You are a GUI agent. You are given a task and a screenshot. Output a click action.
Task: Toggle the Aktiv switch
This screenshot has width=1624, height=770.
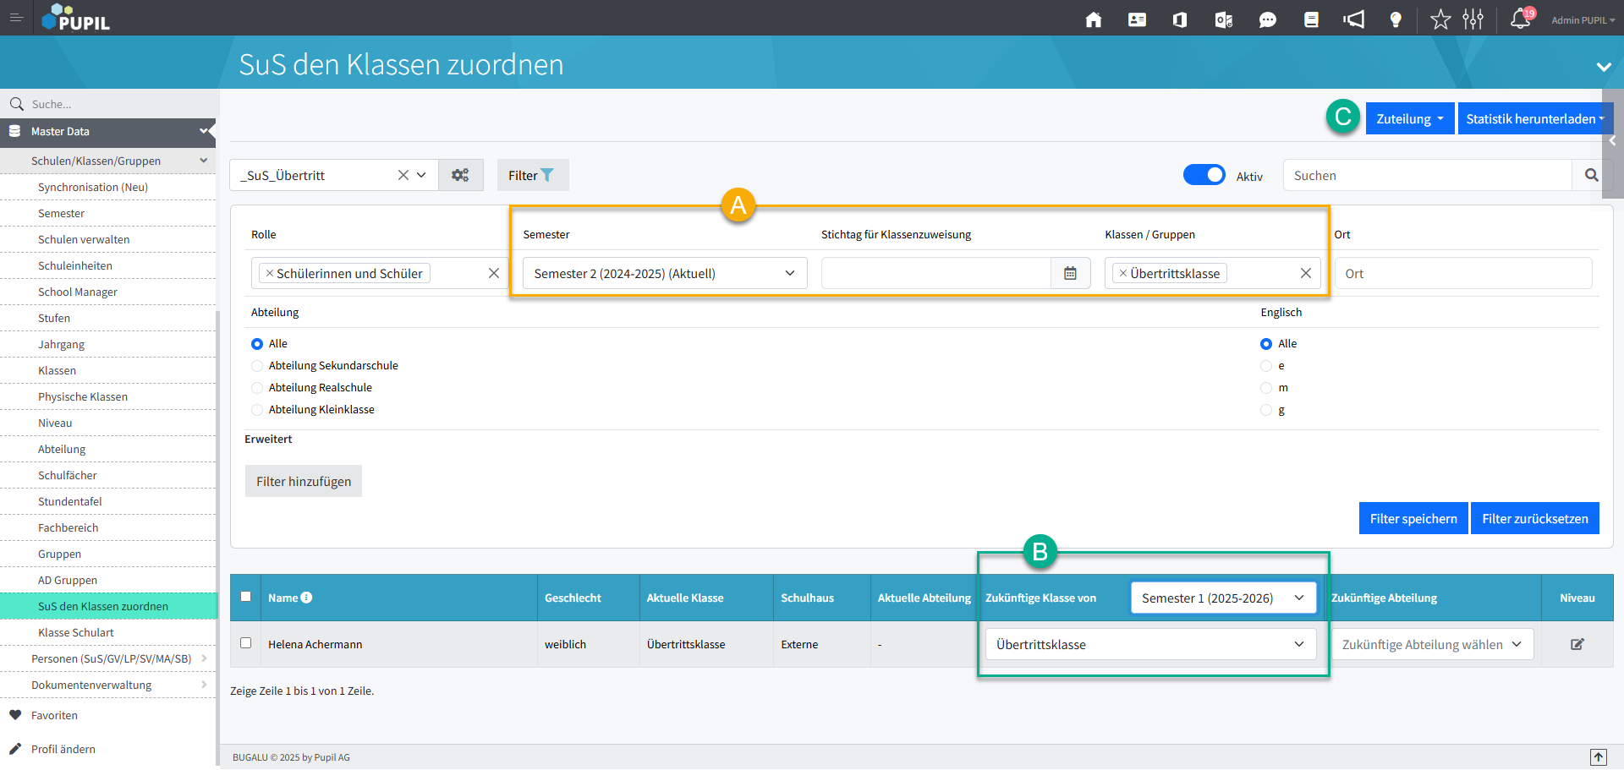pyautogui.click(x=1204, y=175)
